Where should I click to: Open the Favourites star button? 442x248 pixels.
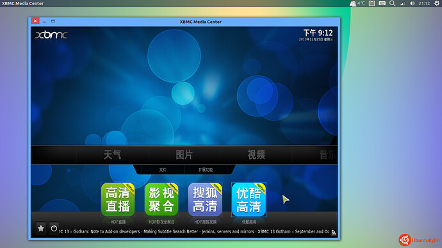[41, 228]
